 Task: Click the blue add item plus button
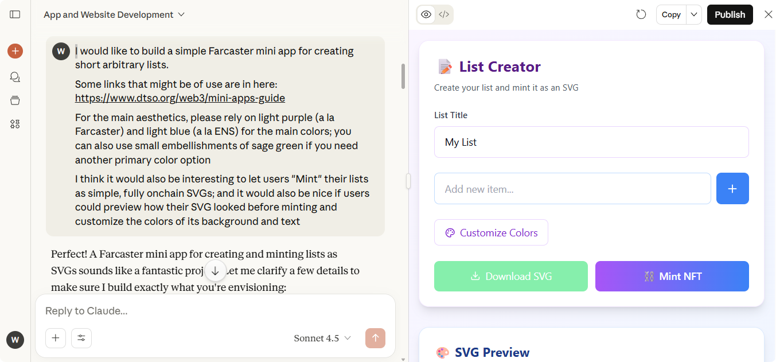(732, 189)
